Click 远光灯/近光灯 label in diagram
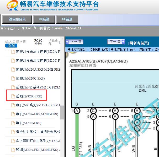This screenshot has height=157, width=159. tap(147, 86)
